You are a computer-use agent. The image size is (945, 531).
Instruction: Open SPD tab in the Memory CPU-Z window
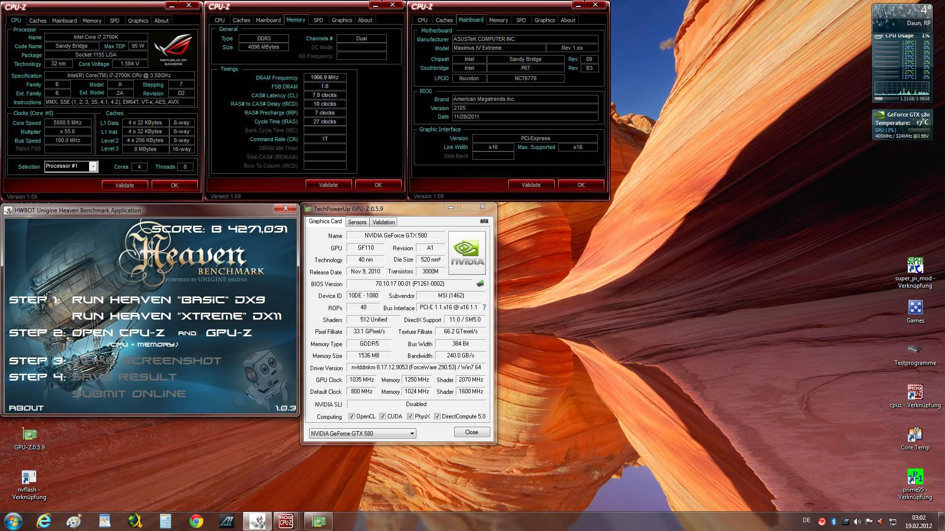318,20
